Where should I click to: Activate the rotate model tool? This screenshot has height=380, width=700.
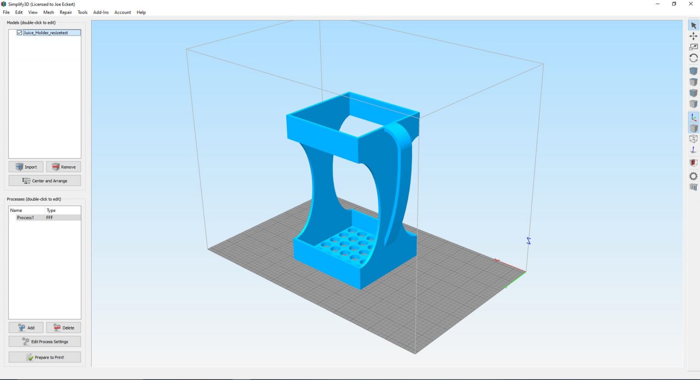[693, 58]
